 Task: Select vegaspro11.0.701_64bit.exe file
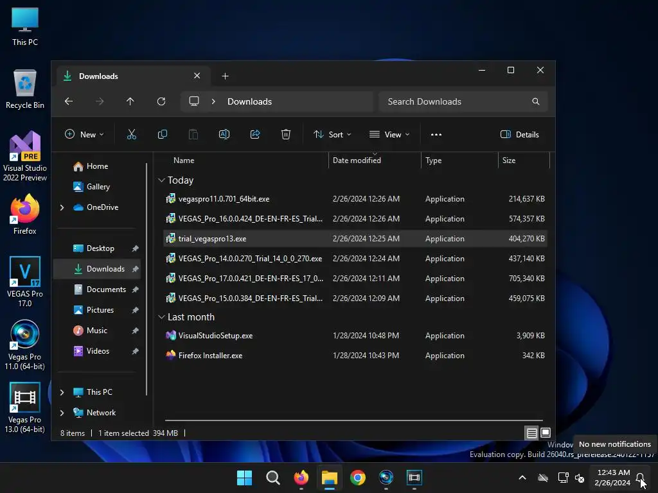coord(355,199)
